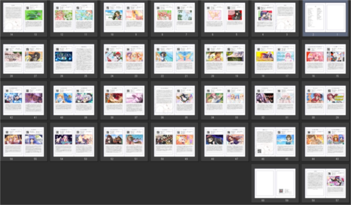Click the page 42 thumbnail
The width and height of the screenshot is (351, 205).
pos(13,100)
